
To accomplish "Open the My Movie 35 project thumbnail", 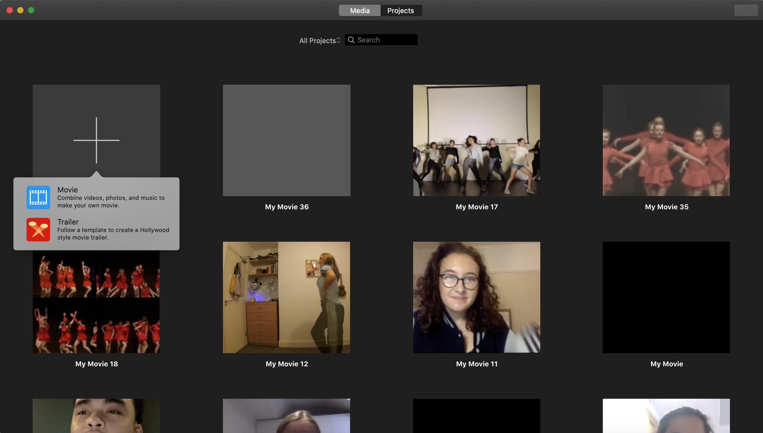I will (666, 140).
